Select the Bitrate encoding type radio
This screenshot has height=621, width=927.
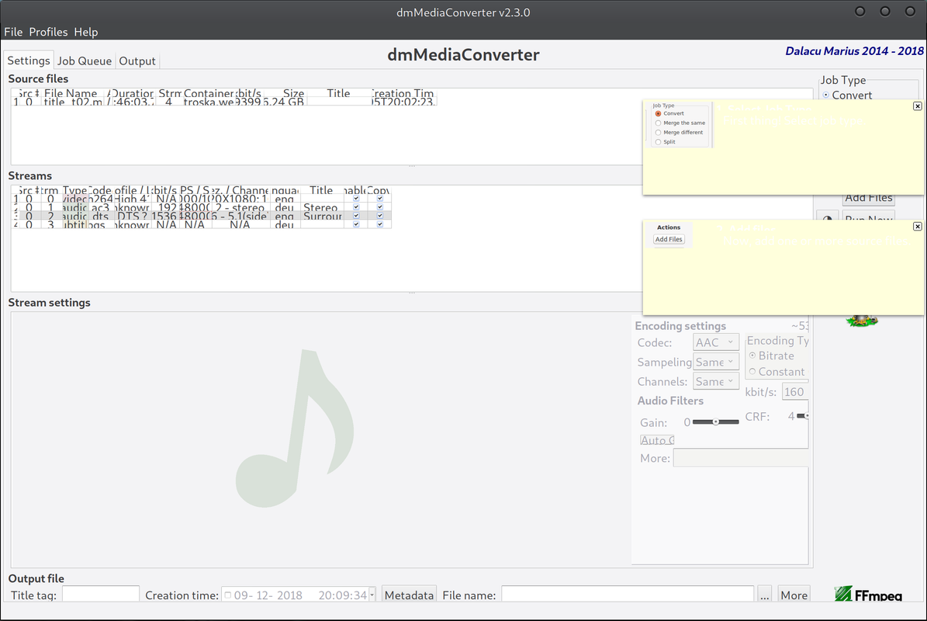752,356
